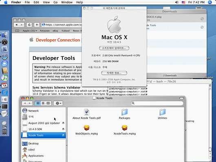
Task: Open the Action gear menu
Action: point(58,103)
